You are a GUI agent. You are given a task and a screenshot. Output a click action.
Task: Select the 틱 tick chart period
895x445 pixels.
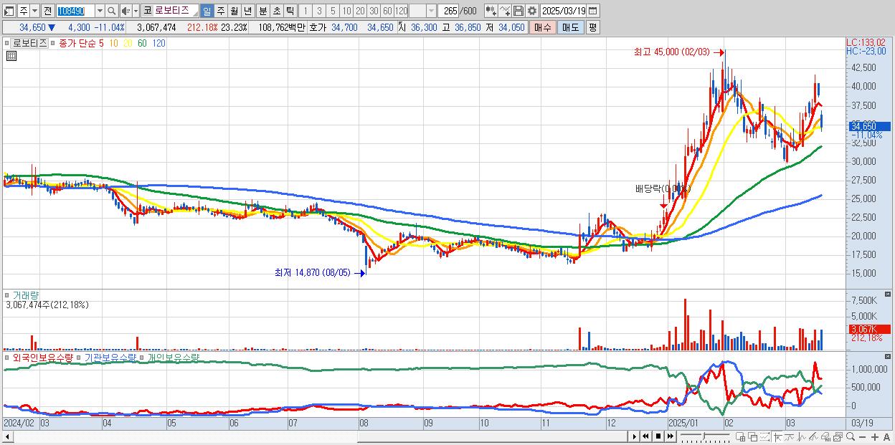(x=290, y=11)
